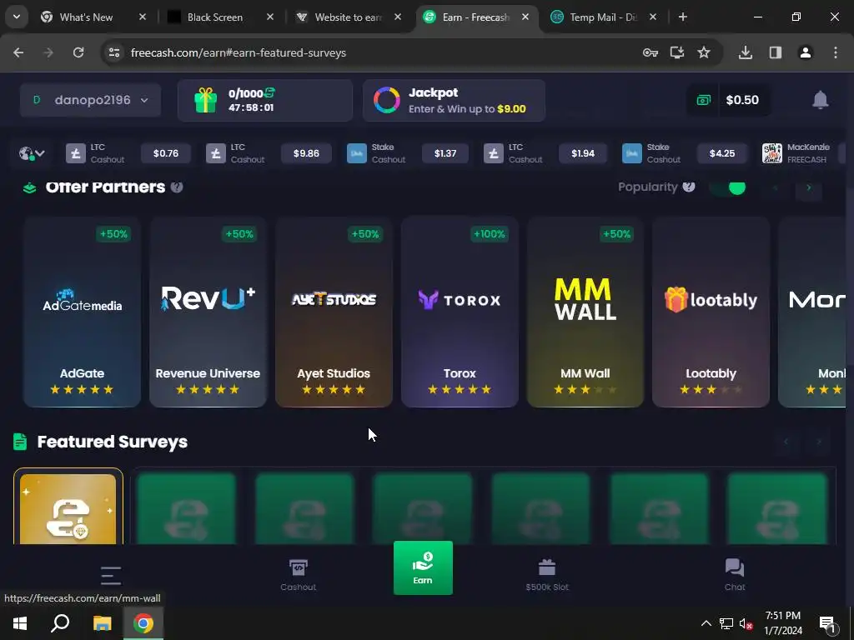The width and height of the screenshot is (854, 640).
Task: Open Chrome profile icon
Action: click(806, 52)
